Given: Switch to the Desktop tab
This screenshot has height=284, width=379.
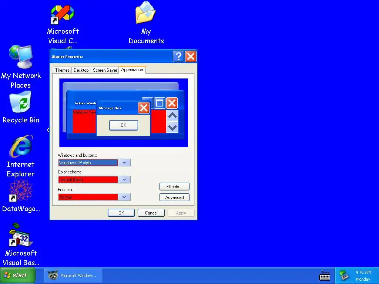Looking at the screenshot, I should (x=81, y=70).
